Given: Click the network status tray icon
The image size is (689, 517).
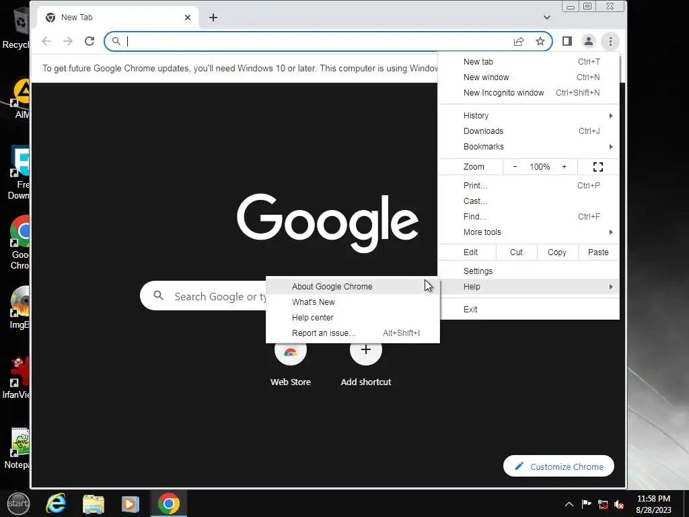Looking at the screenshot, I should [x=603, y=504].
